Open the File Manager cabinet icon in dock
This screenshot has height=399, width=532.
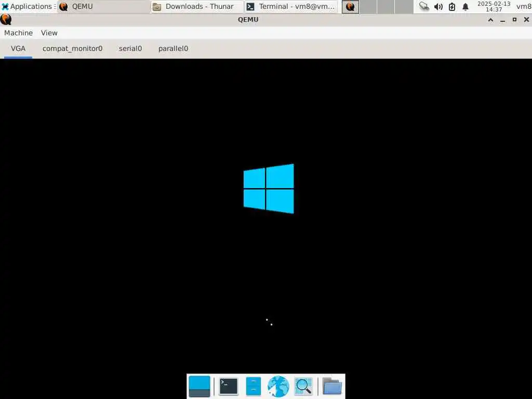point(254,387)
